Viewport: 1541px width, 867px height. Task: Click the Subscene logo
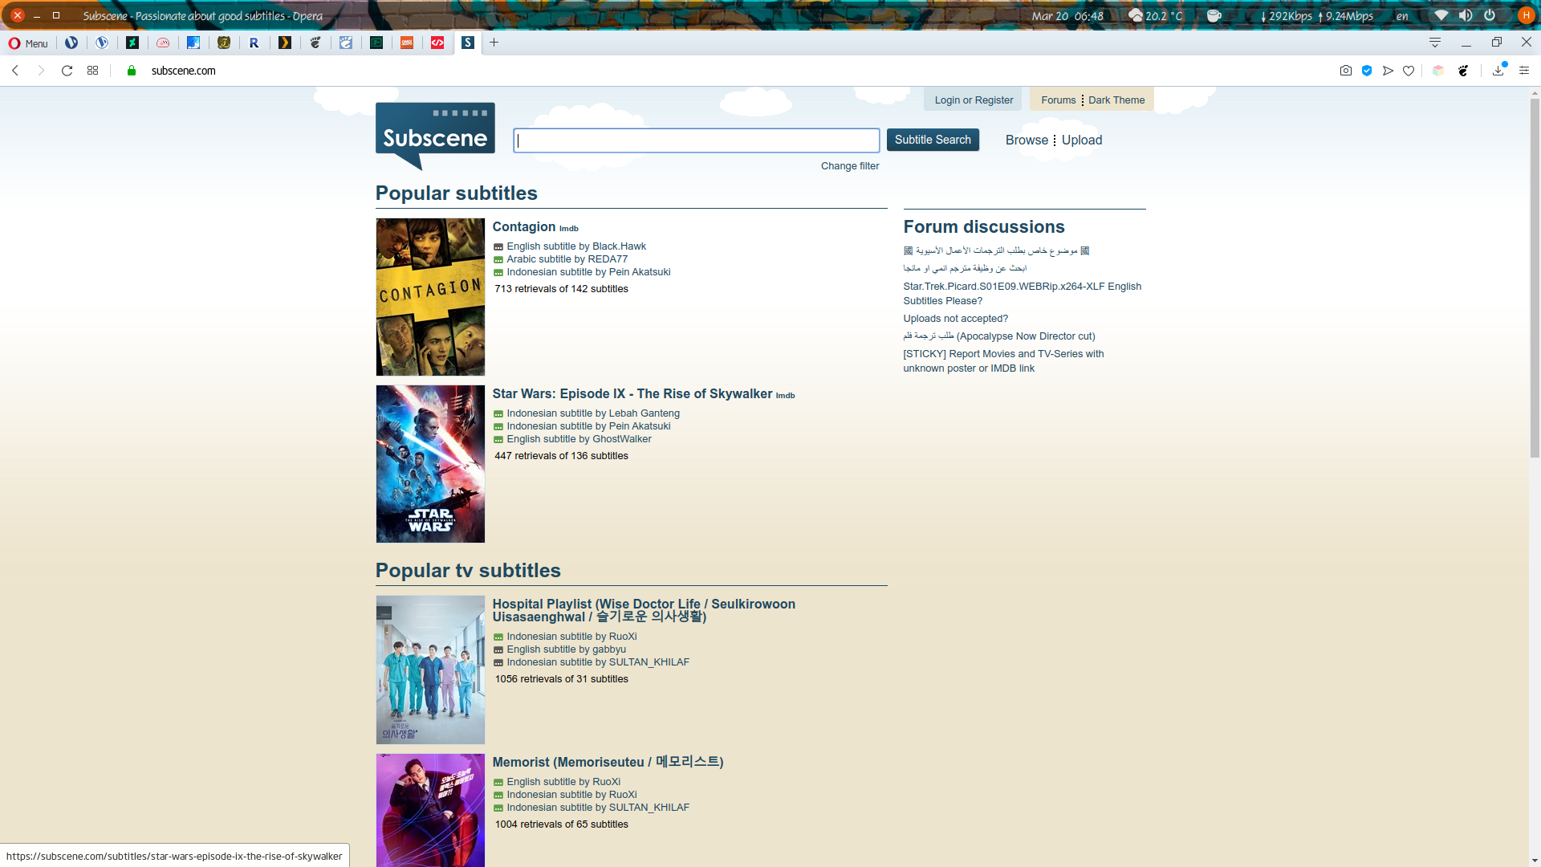(435, 135)
